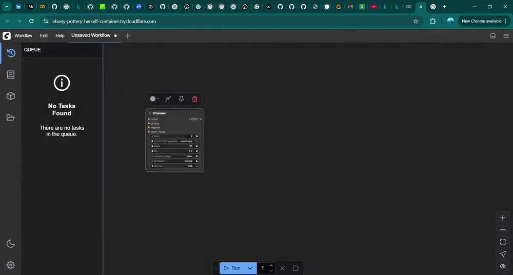Fit view to canvas contents

503,242
